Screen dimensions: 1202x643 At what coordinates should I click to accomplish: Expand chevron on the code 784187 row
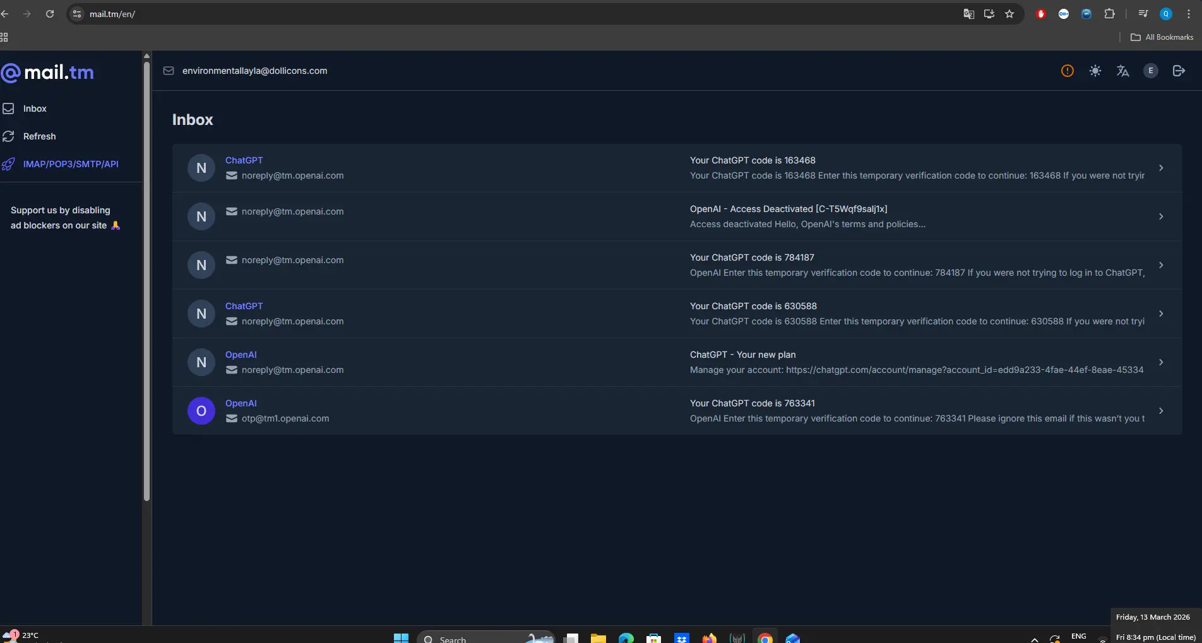[x=1161, y=265]
